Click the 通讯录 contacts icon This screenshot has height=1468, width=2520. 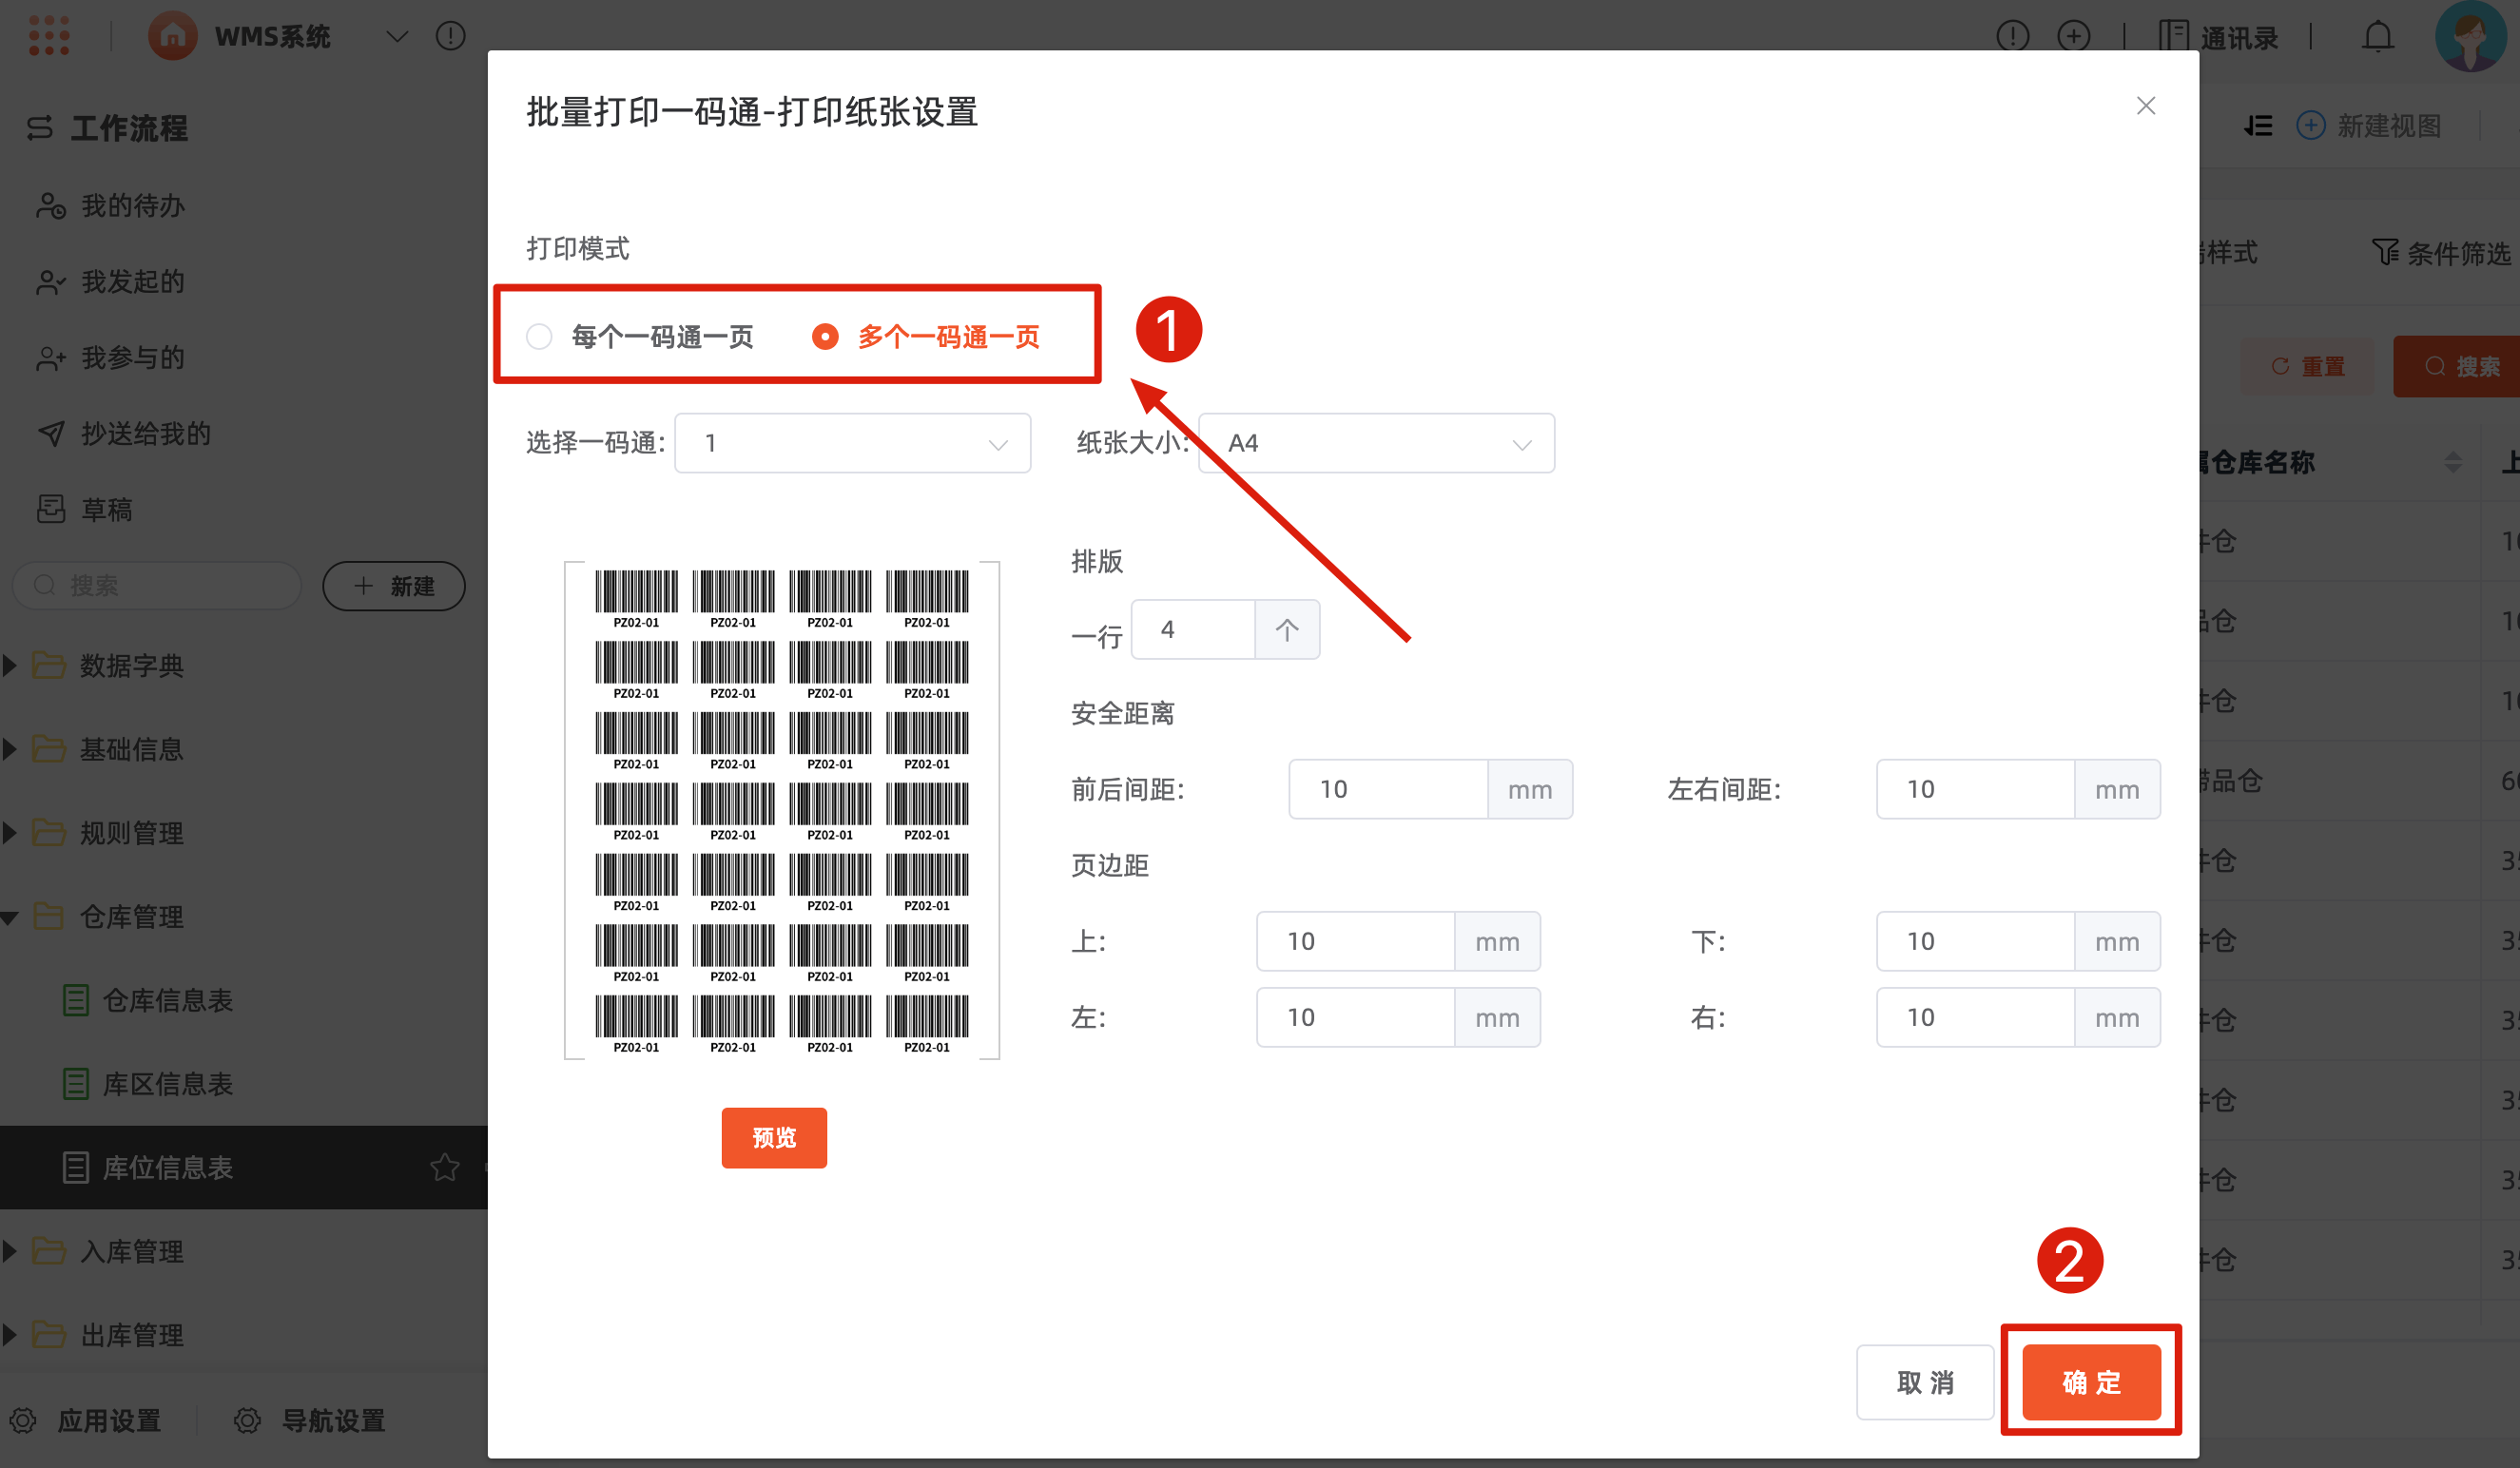(x=2173, y=36)
